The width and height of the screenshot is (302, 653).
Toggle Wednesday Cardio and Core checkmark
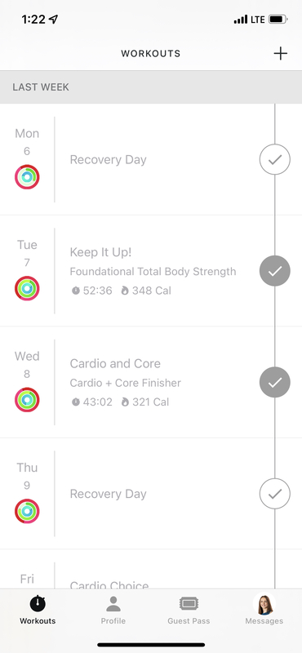(x=275, y=382)
